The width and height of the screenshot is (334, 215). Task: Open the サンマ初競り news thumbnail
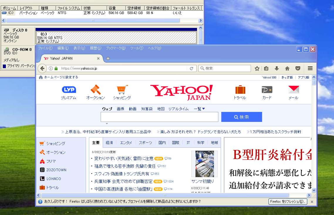coord(205,164)
